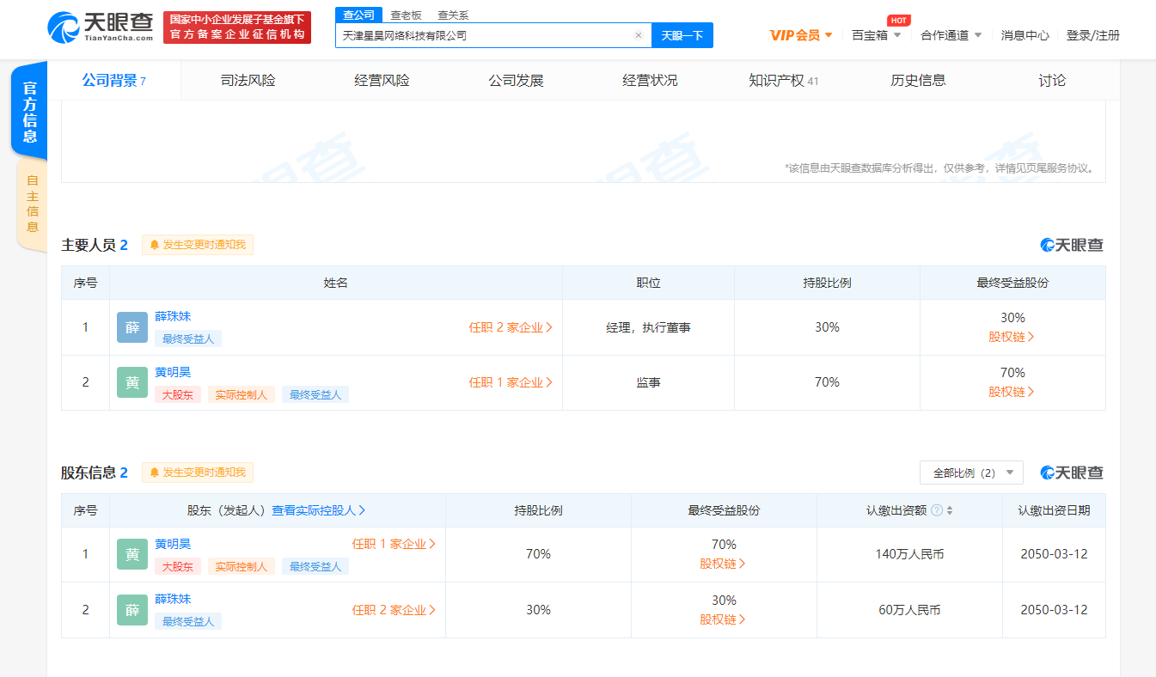Enable change notification for 主要人员
The image size is (1156, 677).
198,245
